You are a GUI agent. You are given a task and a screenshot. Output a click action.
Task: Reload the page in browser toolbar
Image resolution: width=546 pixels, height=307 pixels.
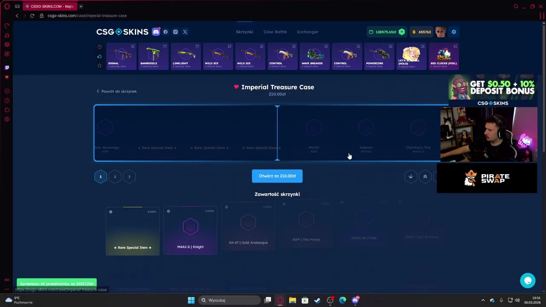pyautogui.click(x=32, y=16)
